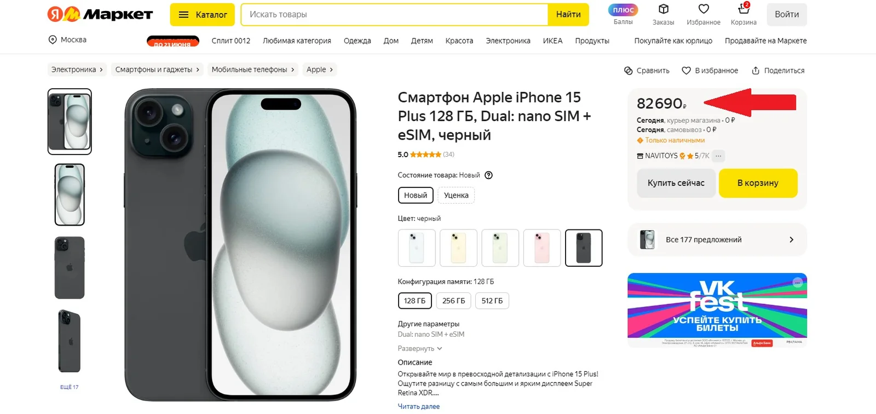The height and width of the screenshot is (414, 876).
Task: Open Электроника category in navigation bar
Action: [508, 41]
